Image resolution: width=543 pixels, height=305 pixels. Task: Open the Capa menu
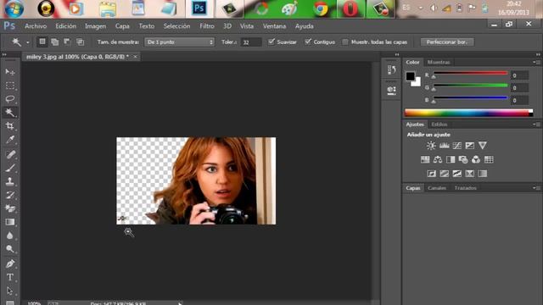(122, 26)
